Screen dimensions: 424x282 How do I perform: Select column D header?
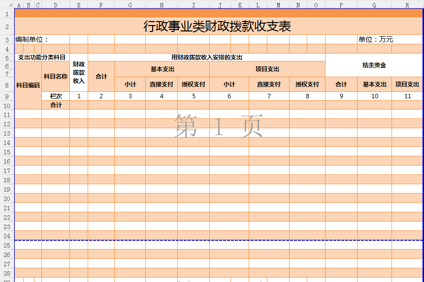coord(55,5)
